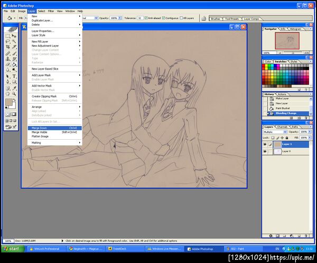Select the Notes tool
Screen dimensions: 317x263
click(8, 89)
